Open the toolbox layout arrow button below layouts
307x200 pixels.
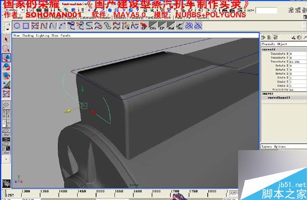pos(6,159)
